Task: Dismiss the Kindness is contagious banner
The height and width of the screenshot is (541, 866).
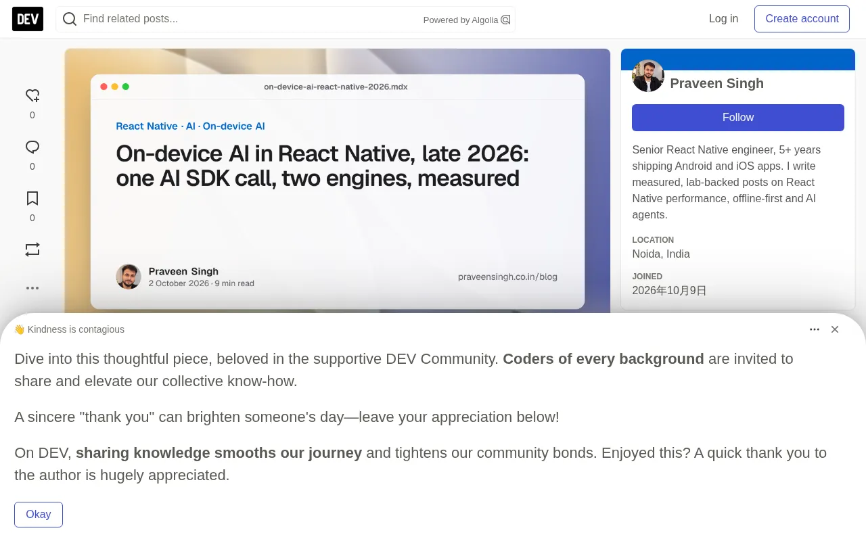Action: (835, 329)
